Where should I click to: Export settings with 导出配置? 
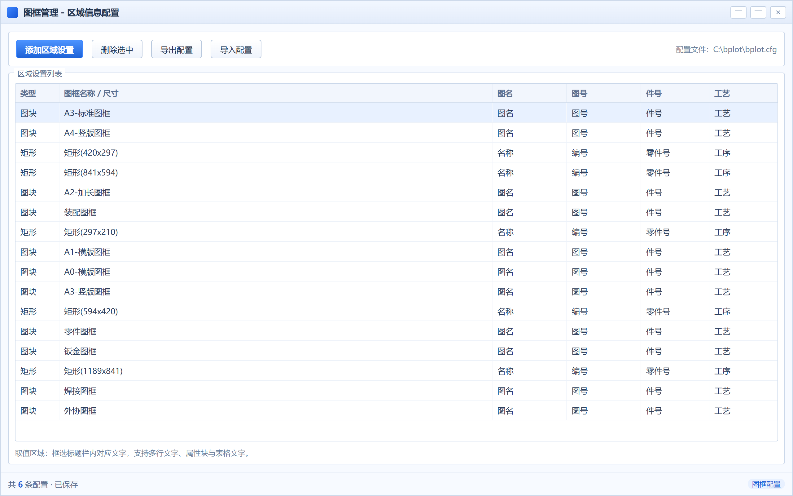pos(176,49)
